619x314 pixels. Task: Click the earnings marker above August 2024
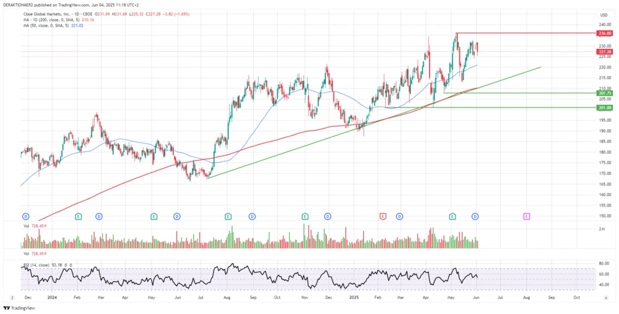pos(228,216)
